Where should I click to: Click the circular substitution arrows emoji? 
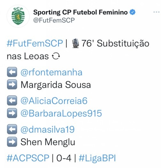56,56
